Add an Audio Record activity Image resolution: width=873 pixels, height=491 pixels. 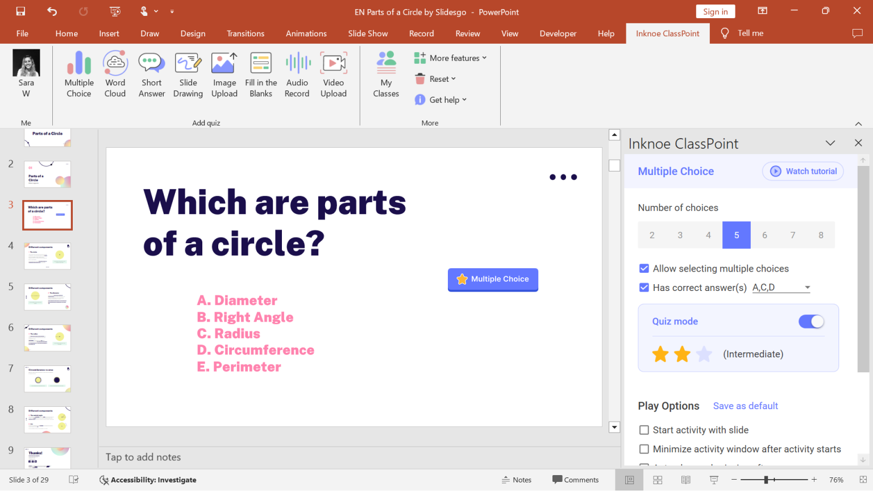(297, 74)
